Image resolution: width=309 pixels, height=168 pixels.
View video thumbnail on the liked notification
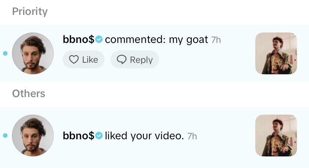click(276, 136)
